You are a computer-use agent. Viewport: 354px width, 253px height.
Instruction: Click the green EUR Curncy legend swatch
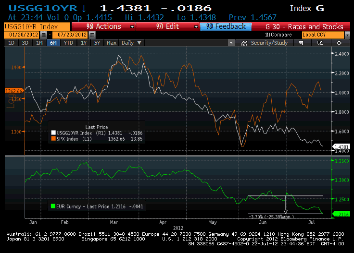[x=53, y=206]
